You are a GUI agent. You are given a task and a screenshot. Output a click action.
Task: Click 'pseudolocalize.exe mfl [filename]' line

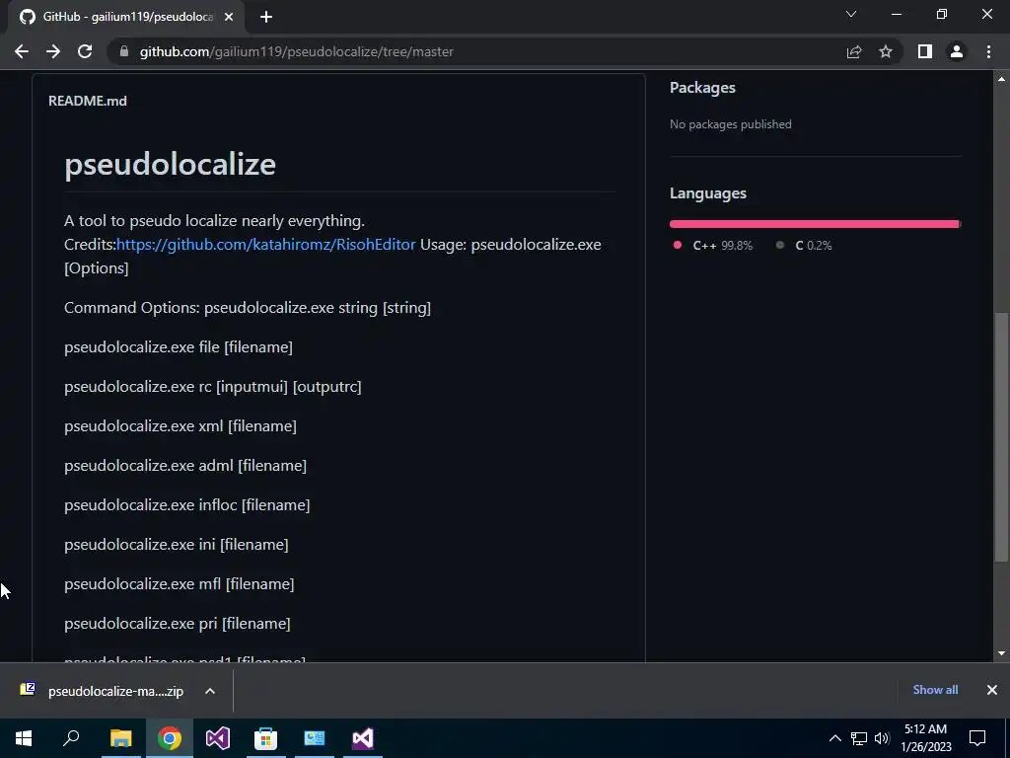coord(180,584)
